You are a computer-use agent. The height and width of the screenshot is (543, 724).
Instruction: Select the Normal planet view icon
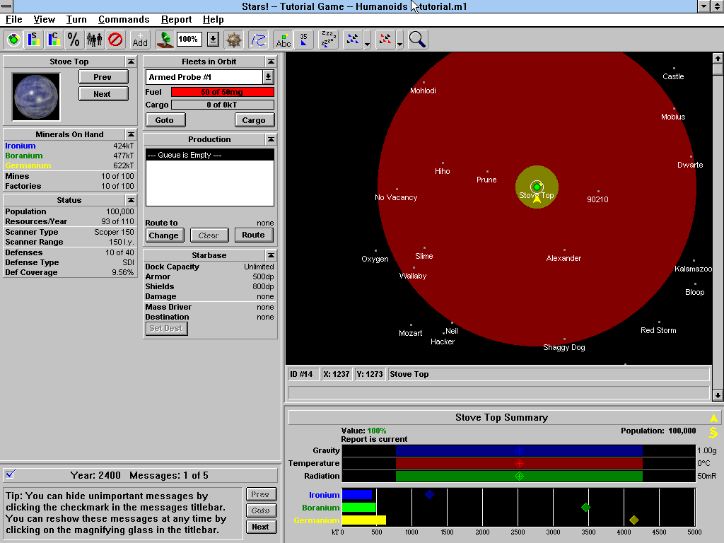tap(13, 40)
